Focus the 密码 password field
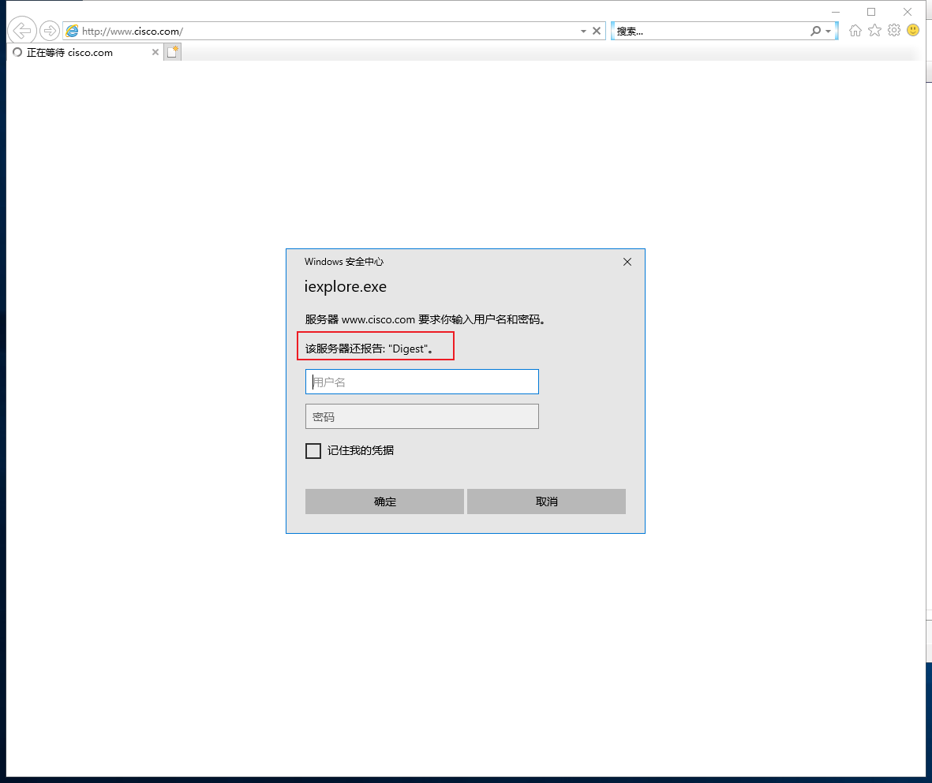The image size is (932, 783). tap(422, 416)
